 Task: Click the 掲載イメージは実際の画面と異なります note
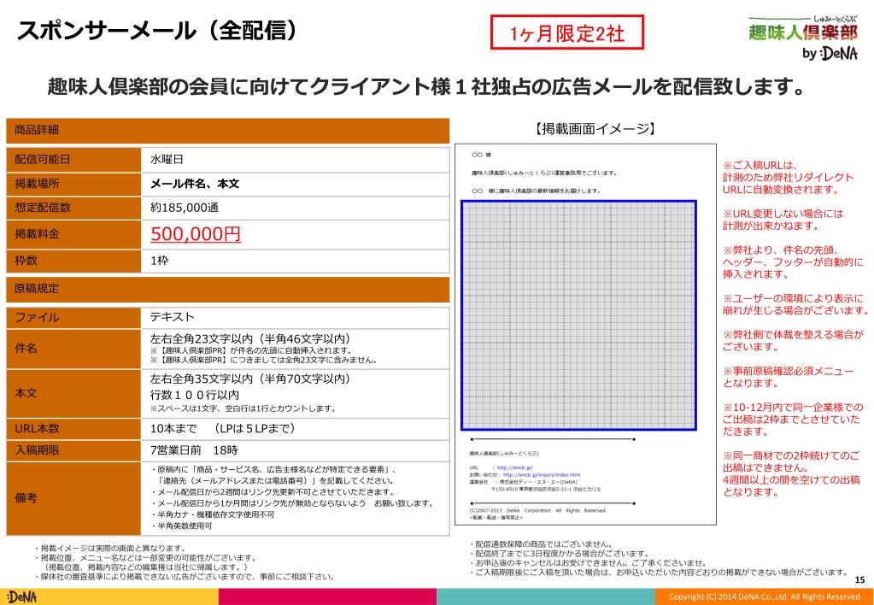point(110,548)
